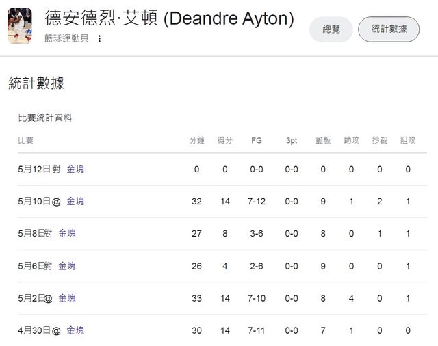Switch to the 總覽 overview tab

[331, 29]
